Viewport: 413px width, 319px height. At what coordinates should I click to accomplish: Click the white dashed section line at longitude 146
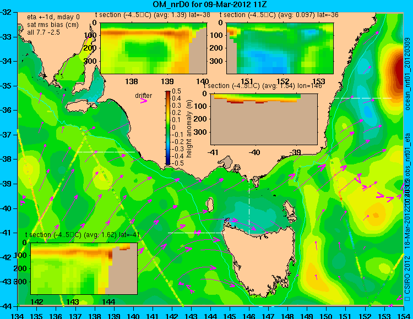coord(249,203)
